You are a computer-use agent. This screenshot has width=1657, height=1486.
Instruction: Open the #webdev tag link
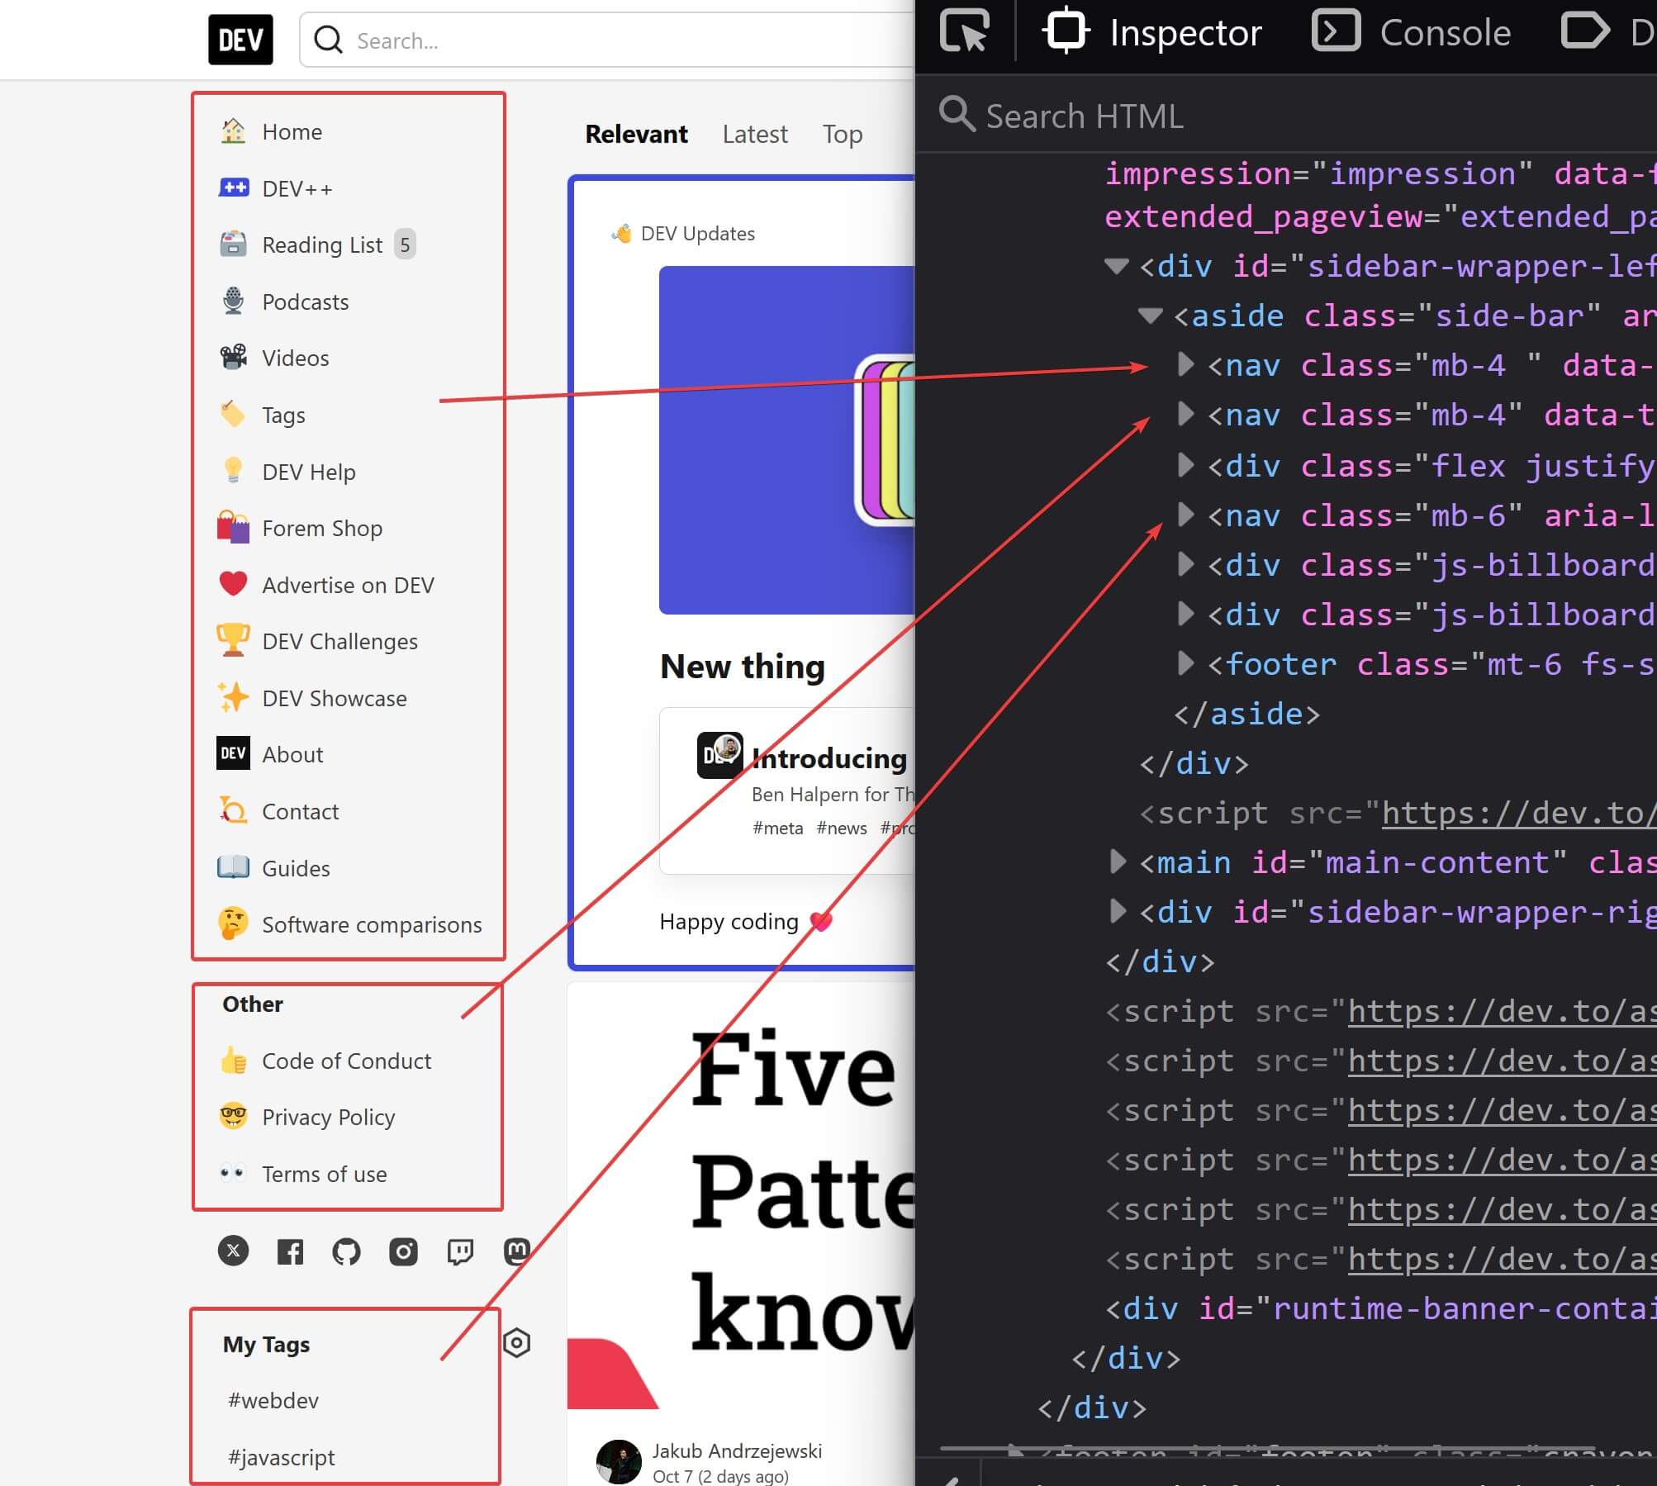coord(273,1400)
